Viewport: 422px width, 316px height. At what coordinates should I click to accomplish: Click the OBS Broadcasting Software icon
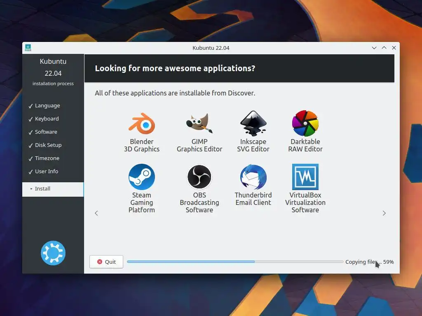tap(199, 177)
